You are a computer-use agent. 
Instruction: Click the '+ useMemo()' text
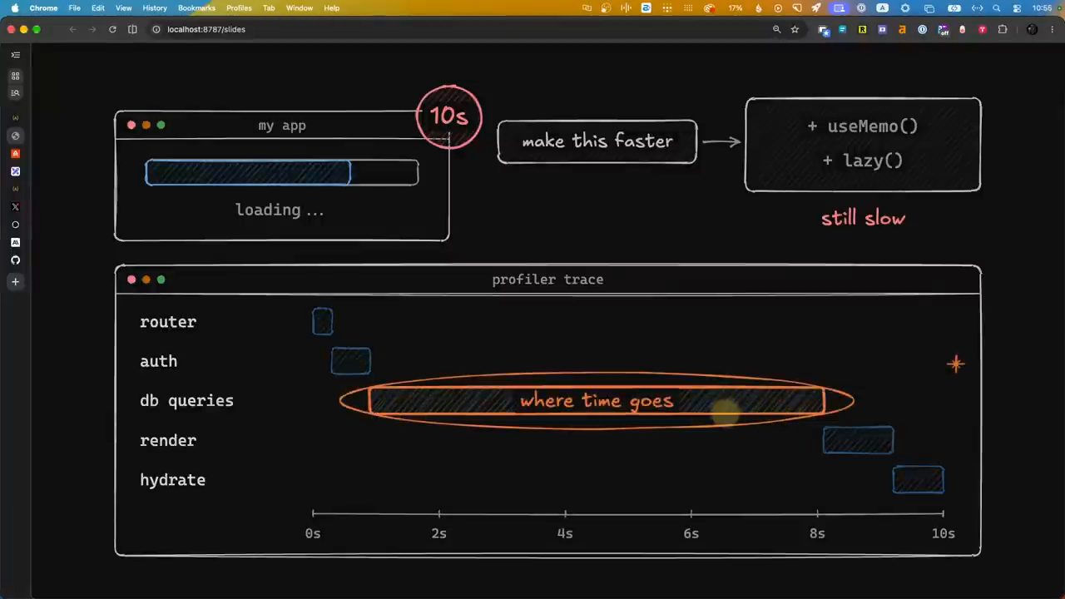[x=863, y=126]
